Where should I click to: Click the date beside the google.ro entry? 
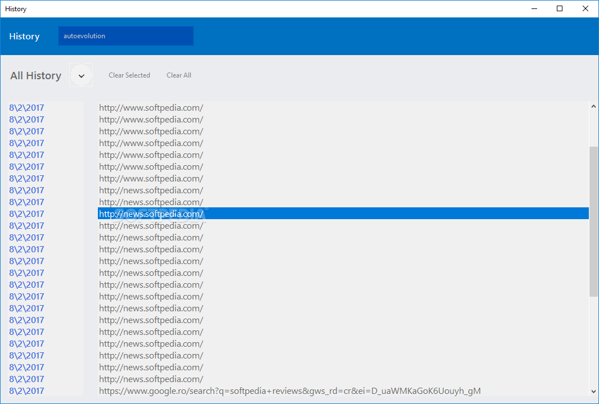point(27,391)
